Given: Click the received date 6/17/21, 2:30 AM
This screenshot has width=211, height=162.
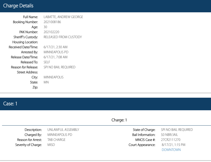Looking at the screenshot, I should click(56, 47).
